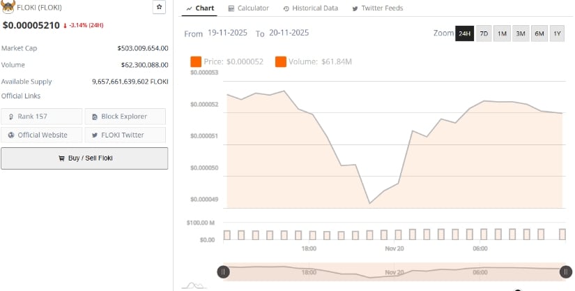Open the FLOKI Twitter link
Image resolution: width=575 pixels, height=291 pixels.
point(125,135)
